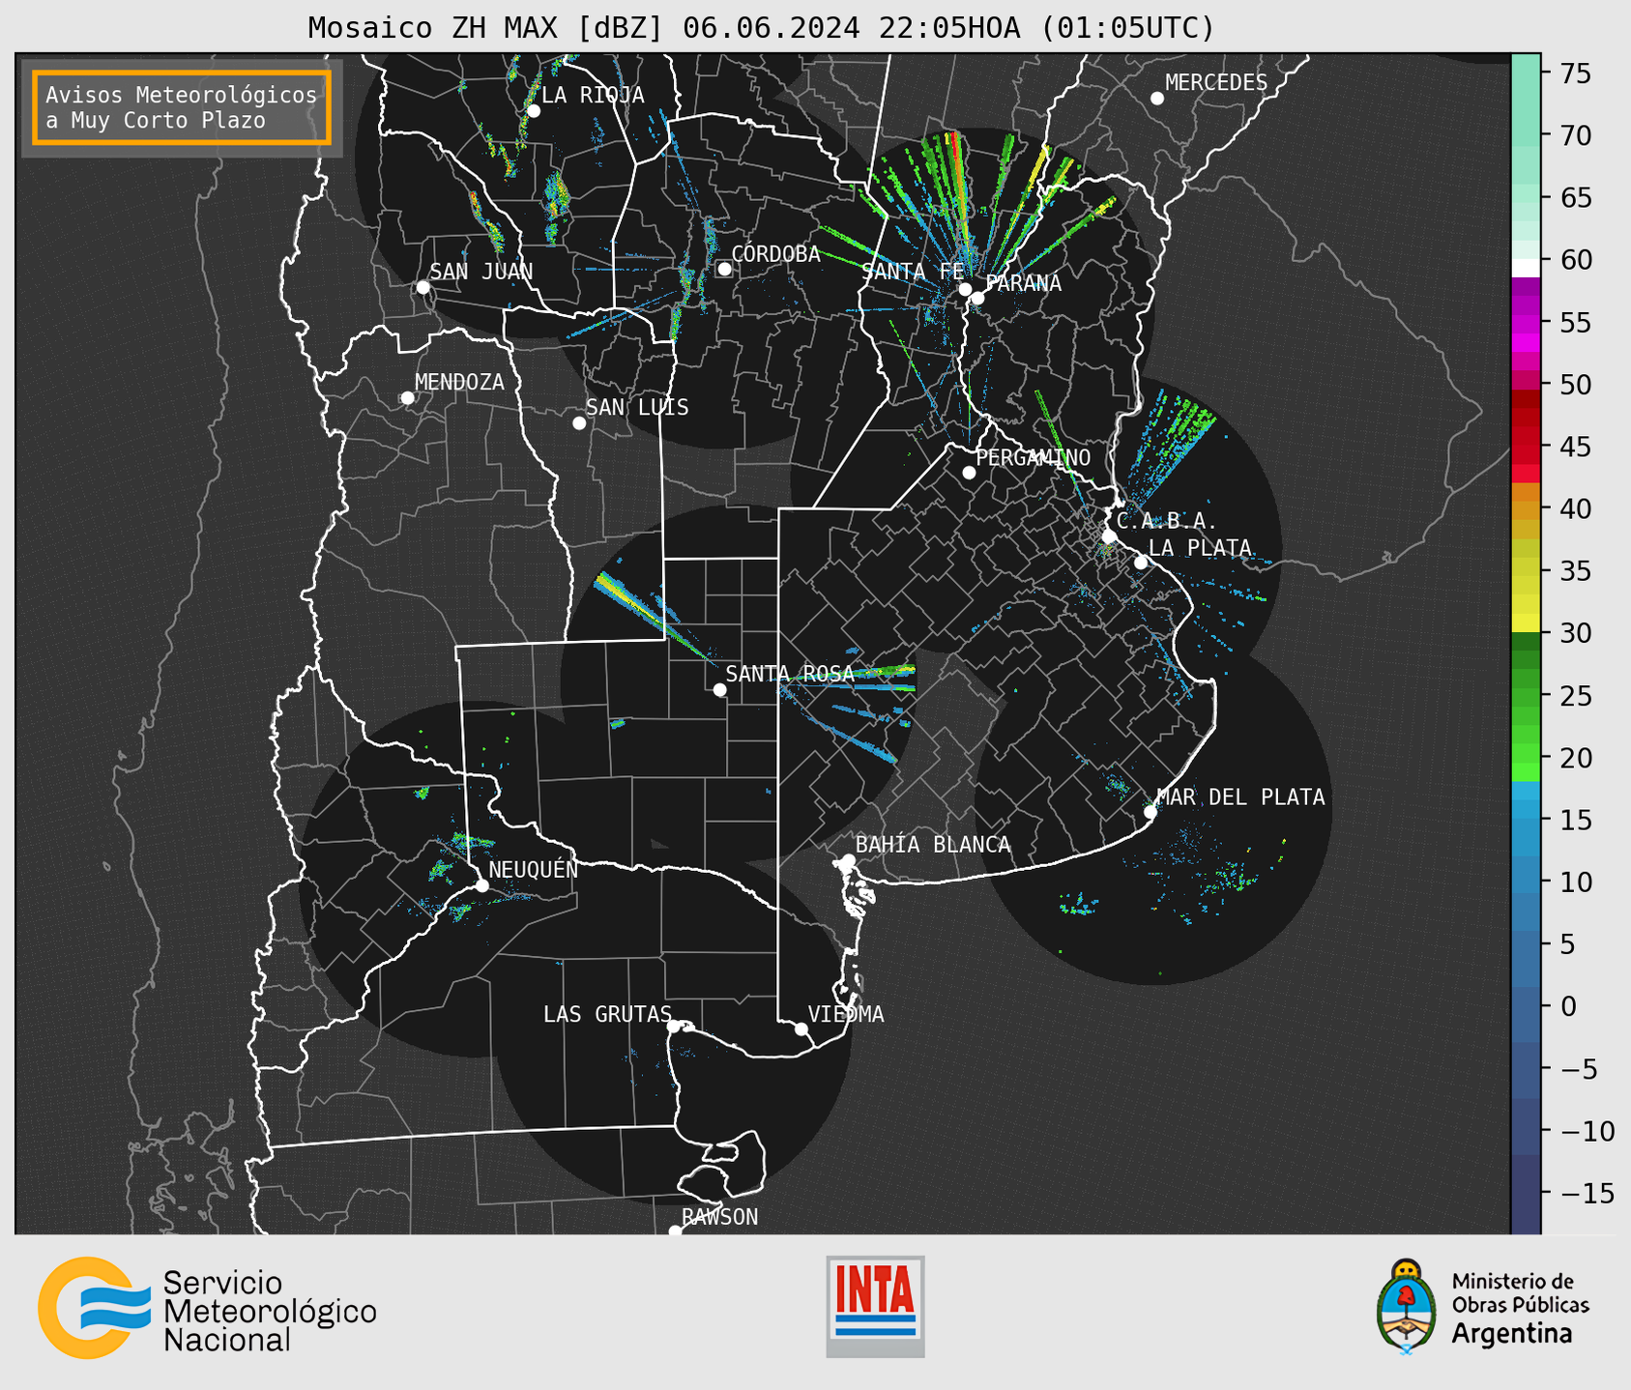This screenshot has height=1390, width=1631.
Task: Click the 0 value on the dBZ scale
Action: point(1569,1006)
